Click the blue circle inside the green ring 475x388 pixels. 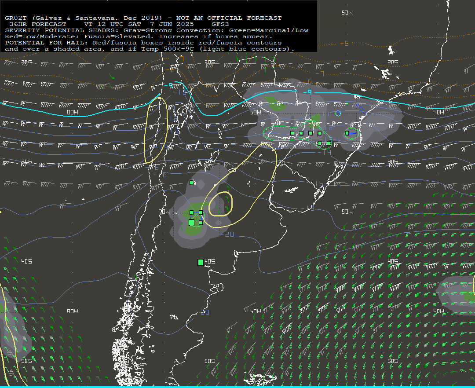(x=338, y=113)
